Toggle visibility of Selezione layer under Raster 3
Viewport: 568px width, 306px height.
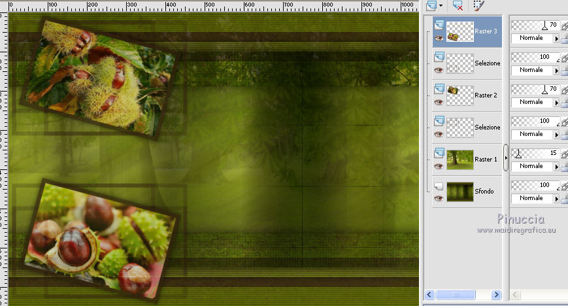click(x=439, y=70)
